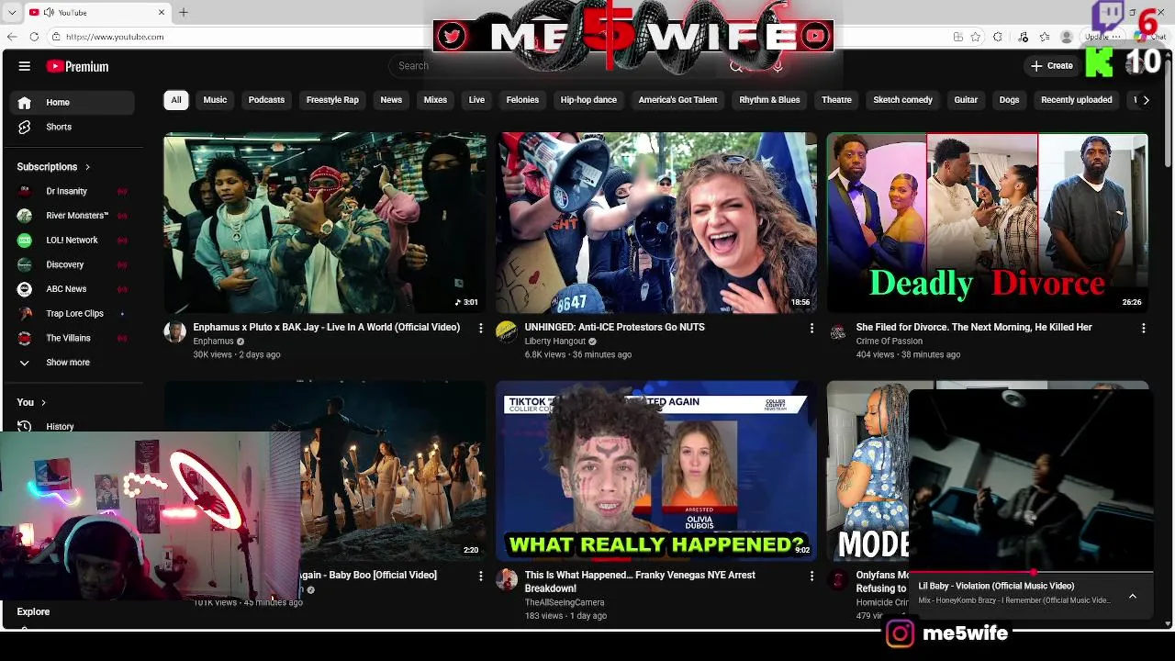Select the Rhythm & Blues filter chip
Viewport: 1175px width, 661px height.
click(769, 100)
